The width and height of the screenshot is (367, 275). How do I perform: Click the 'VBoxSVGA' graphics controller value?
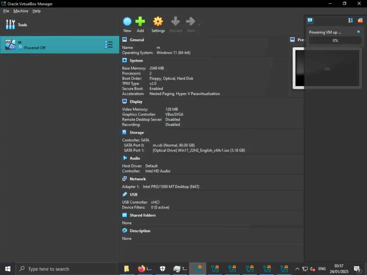pyautogui.click(x=174, y=114)
